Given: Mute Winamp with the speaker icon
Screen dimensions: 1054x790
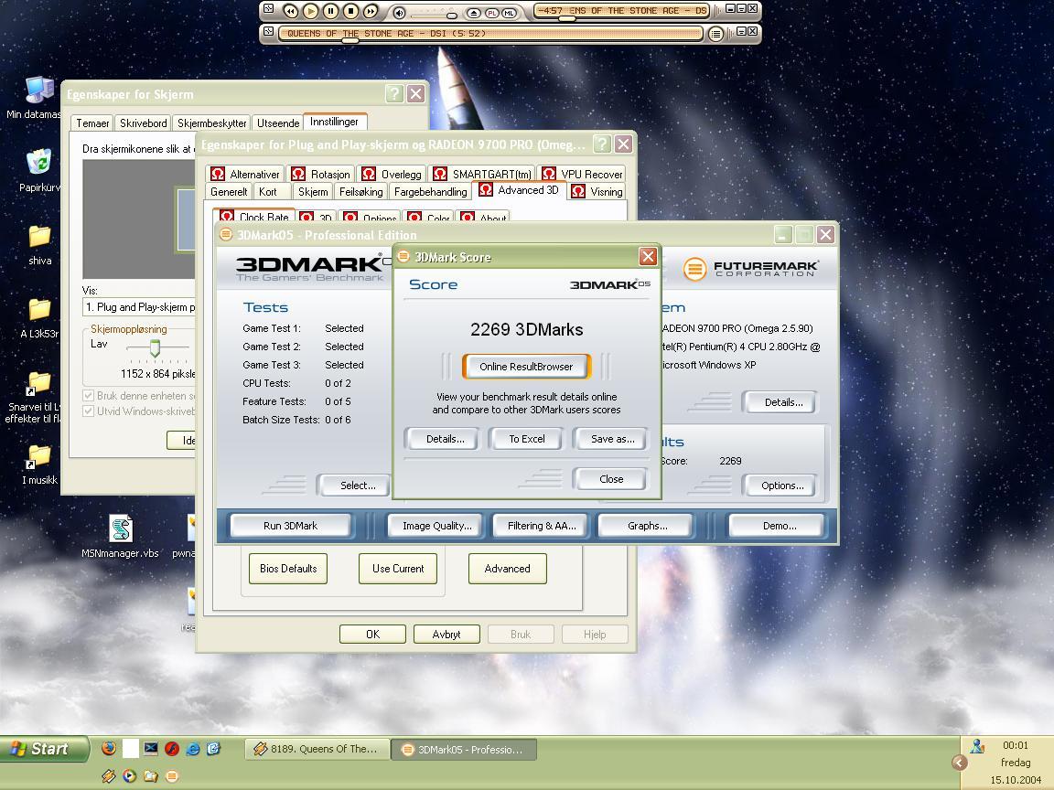Looking at the screenshot, I should click(399, 12).
